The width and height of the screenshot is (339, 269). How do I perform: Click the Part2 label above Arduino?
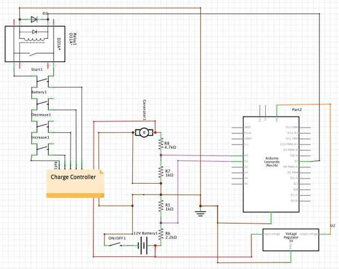(x=297, y=110)
